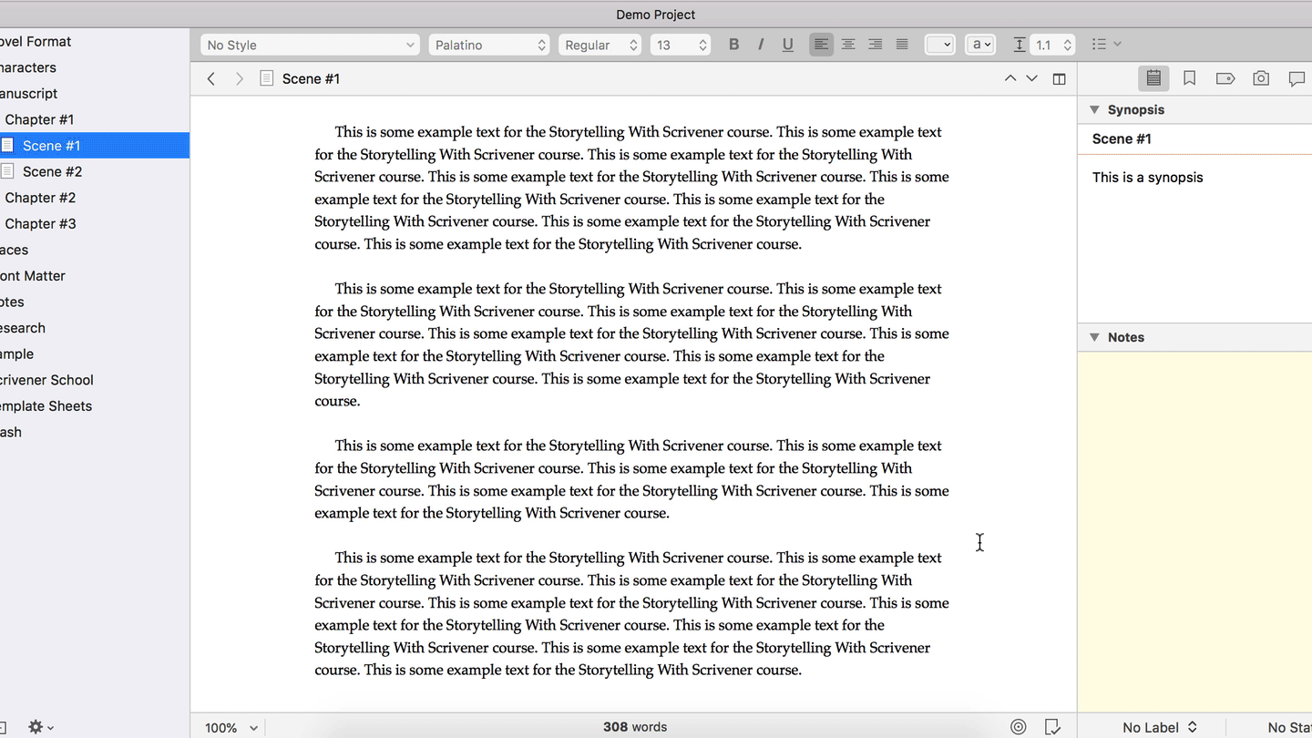Select Manuscript in the binder
1312x738 pixels.
tap(95, 94)
